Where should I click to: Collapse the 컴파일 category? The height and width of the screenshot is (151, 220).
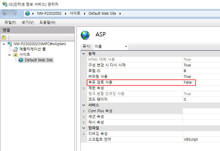(x=84, y=128)
